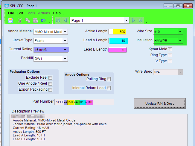Image resolution: width=195 pixels, height=146 pixels.
Task: Click the Save floppy disk icon
Action: coord(10,21)
